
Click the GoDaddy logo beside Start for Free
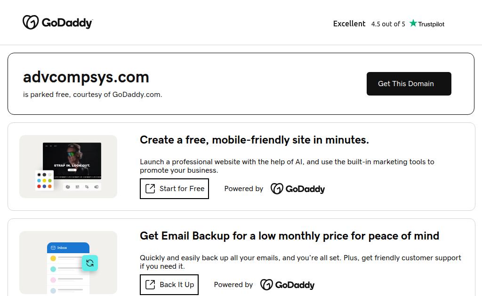297,189
